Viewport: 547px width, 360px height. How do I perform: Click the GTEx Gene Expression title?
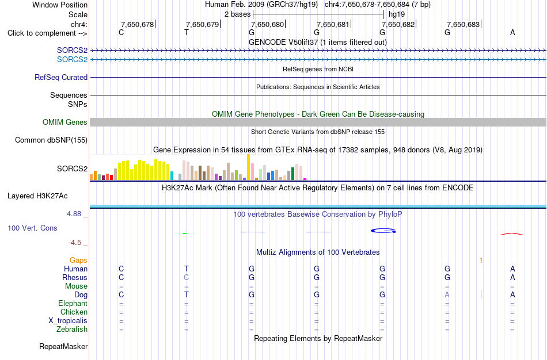coord(318,150)
